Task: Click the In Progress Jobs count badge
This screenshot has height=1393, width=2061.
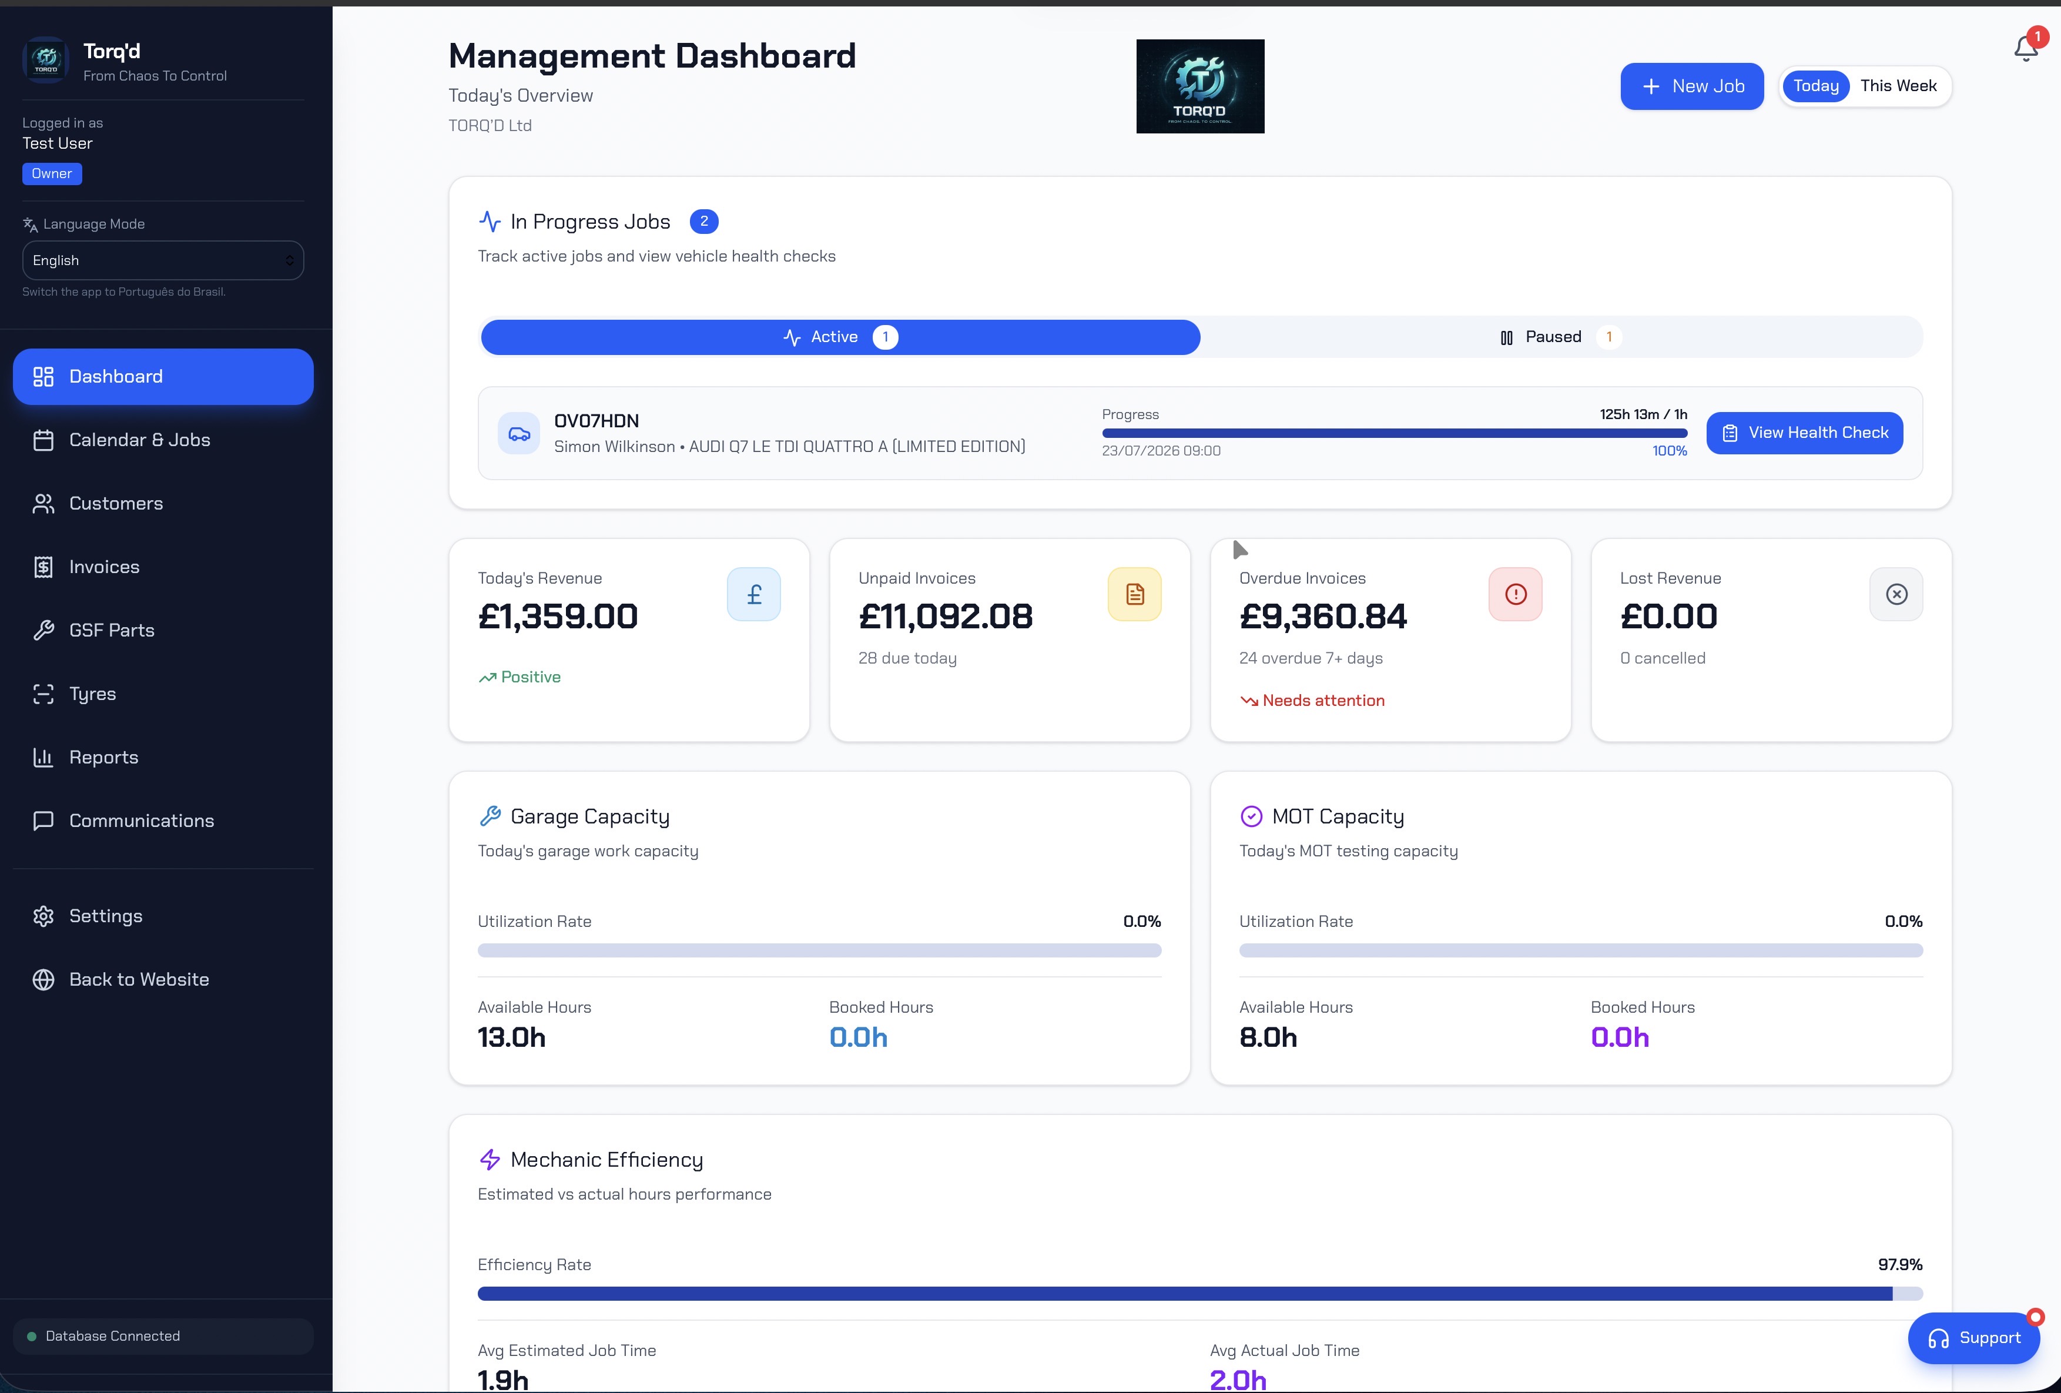Action: (704, 222)
